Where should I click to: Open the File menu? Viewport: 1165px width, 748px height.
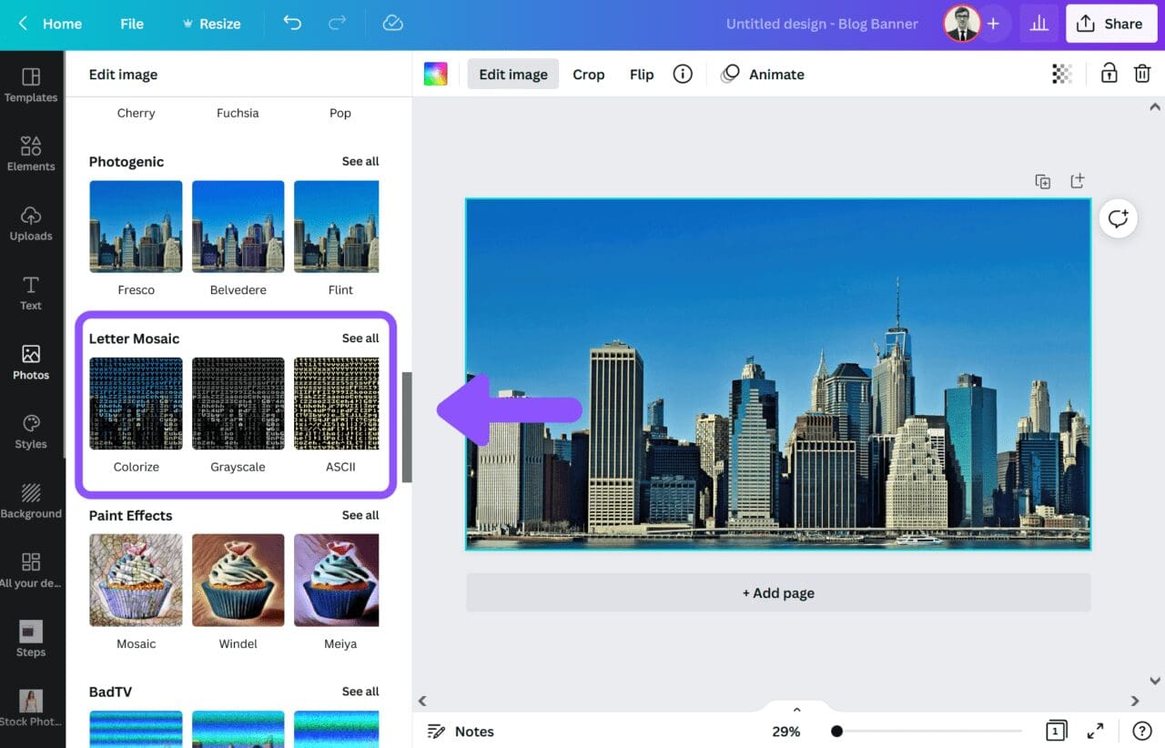coord(131,24)
